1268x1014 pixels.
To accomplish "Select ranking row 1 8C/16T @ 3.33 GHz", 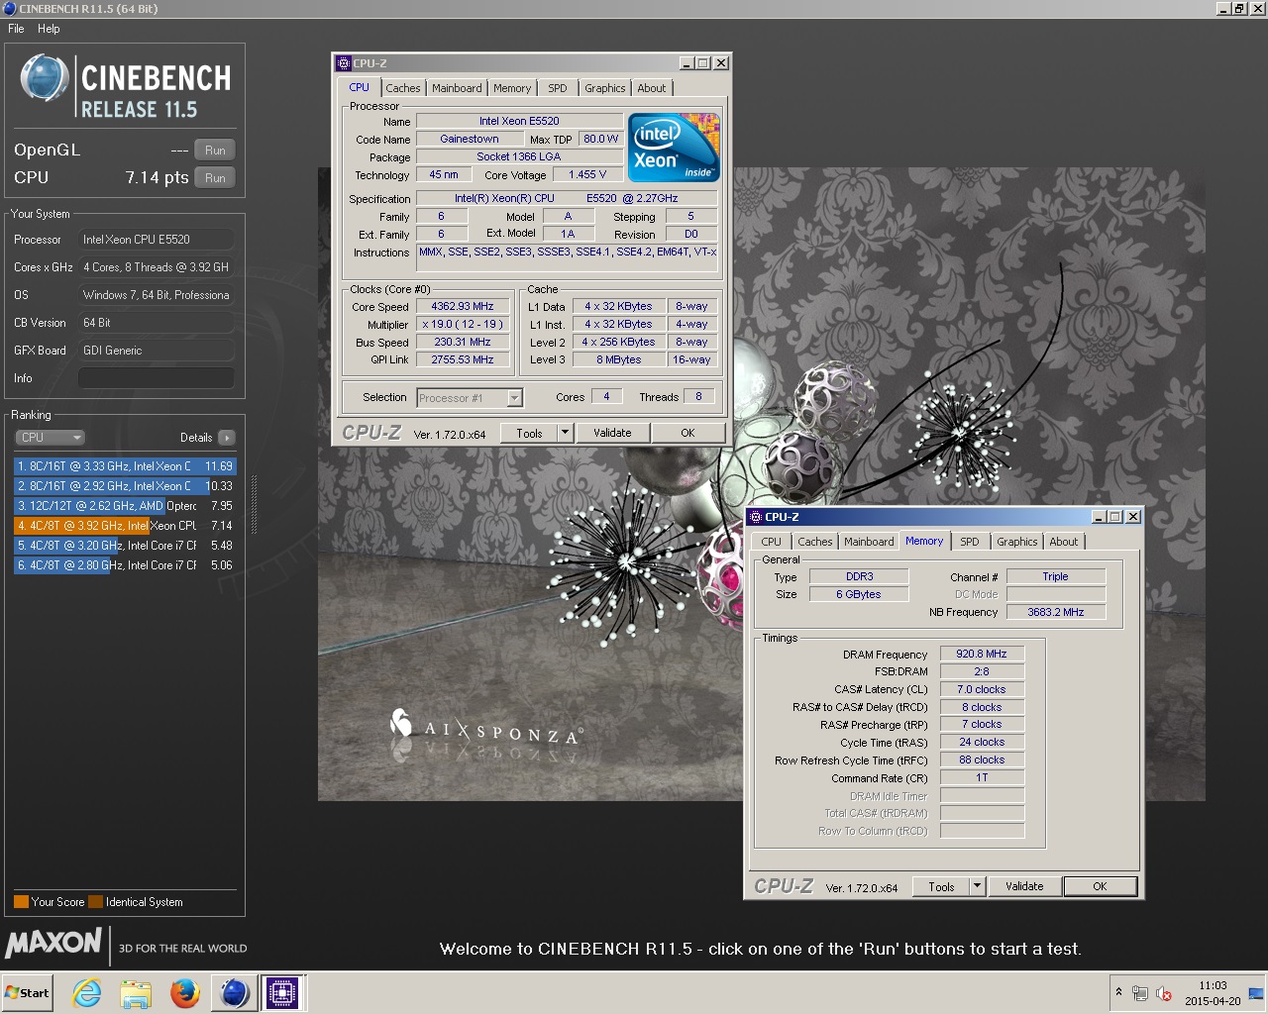I will pyautogui.click(x=125, y=466).
